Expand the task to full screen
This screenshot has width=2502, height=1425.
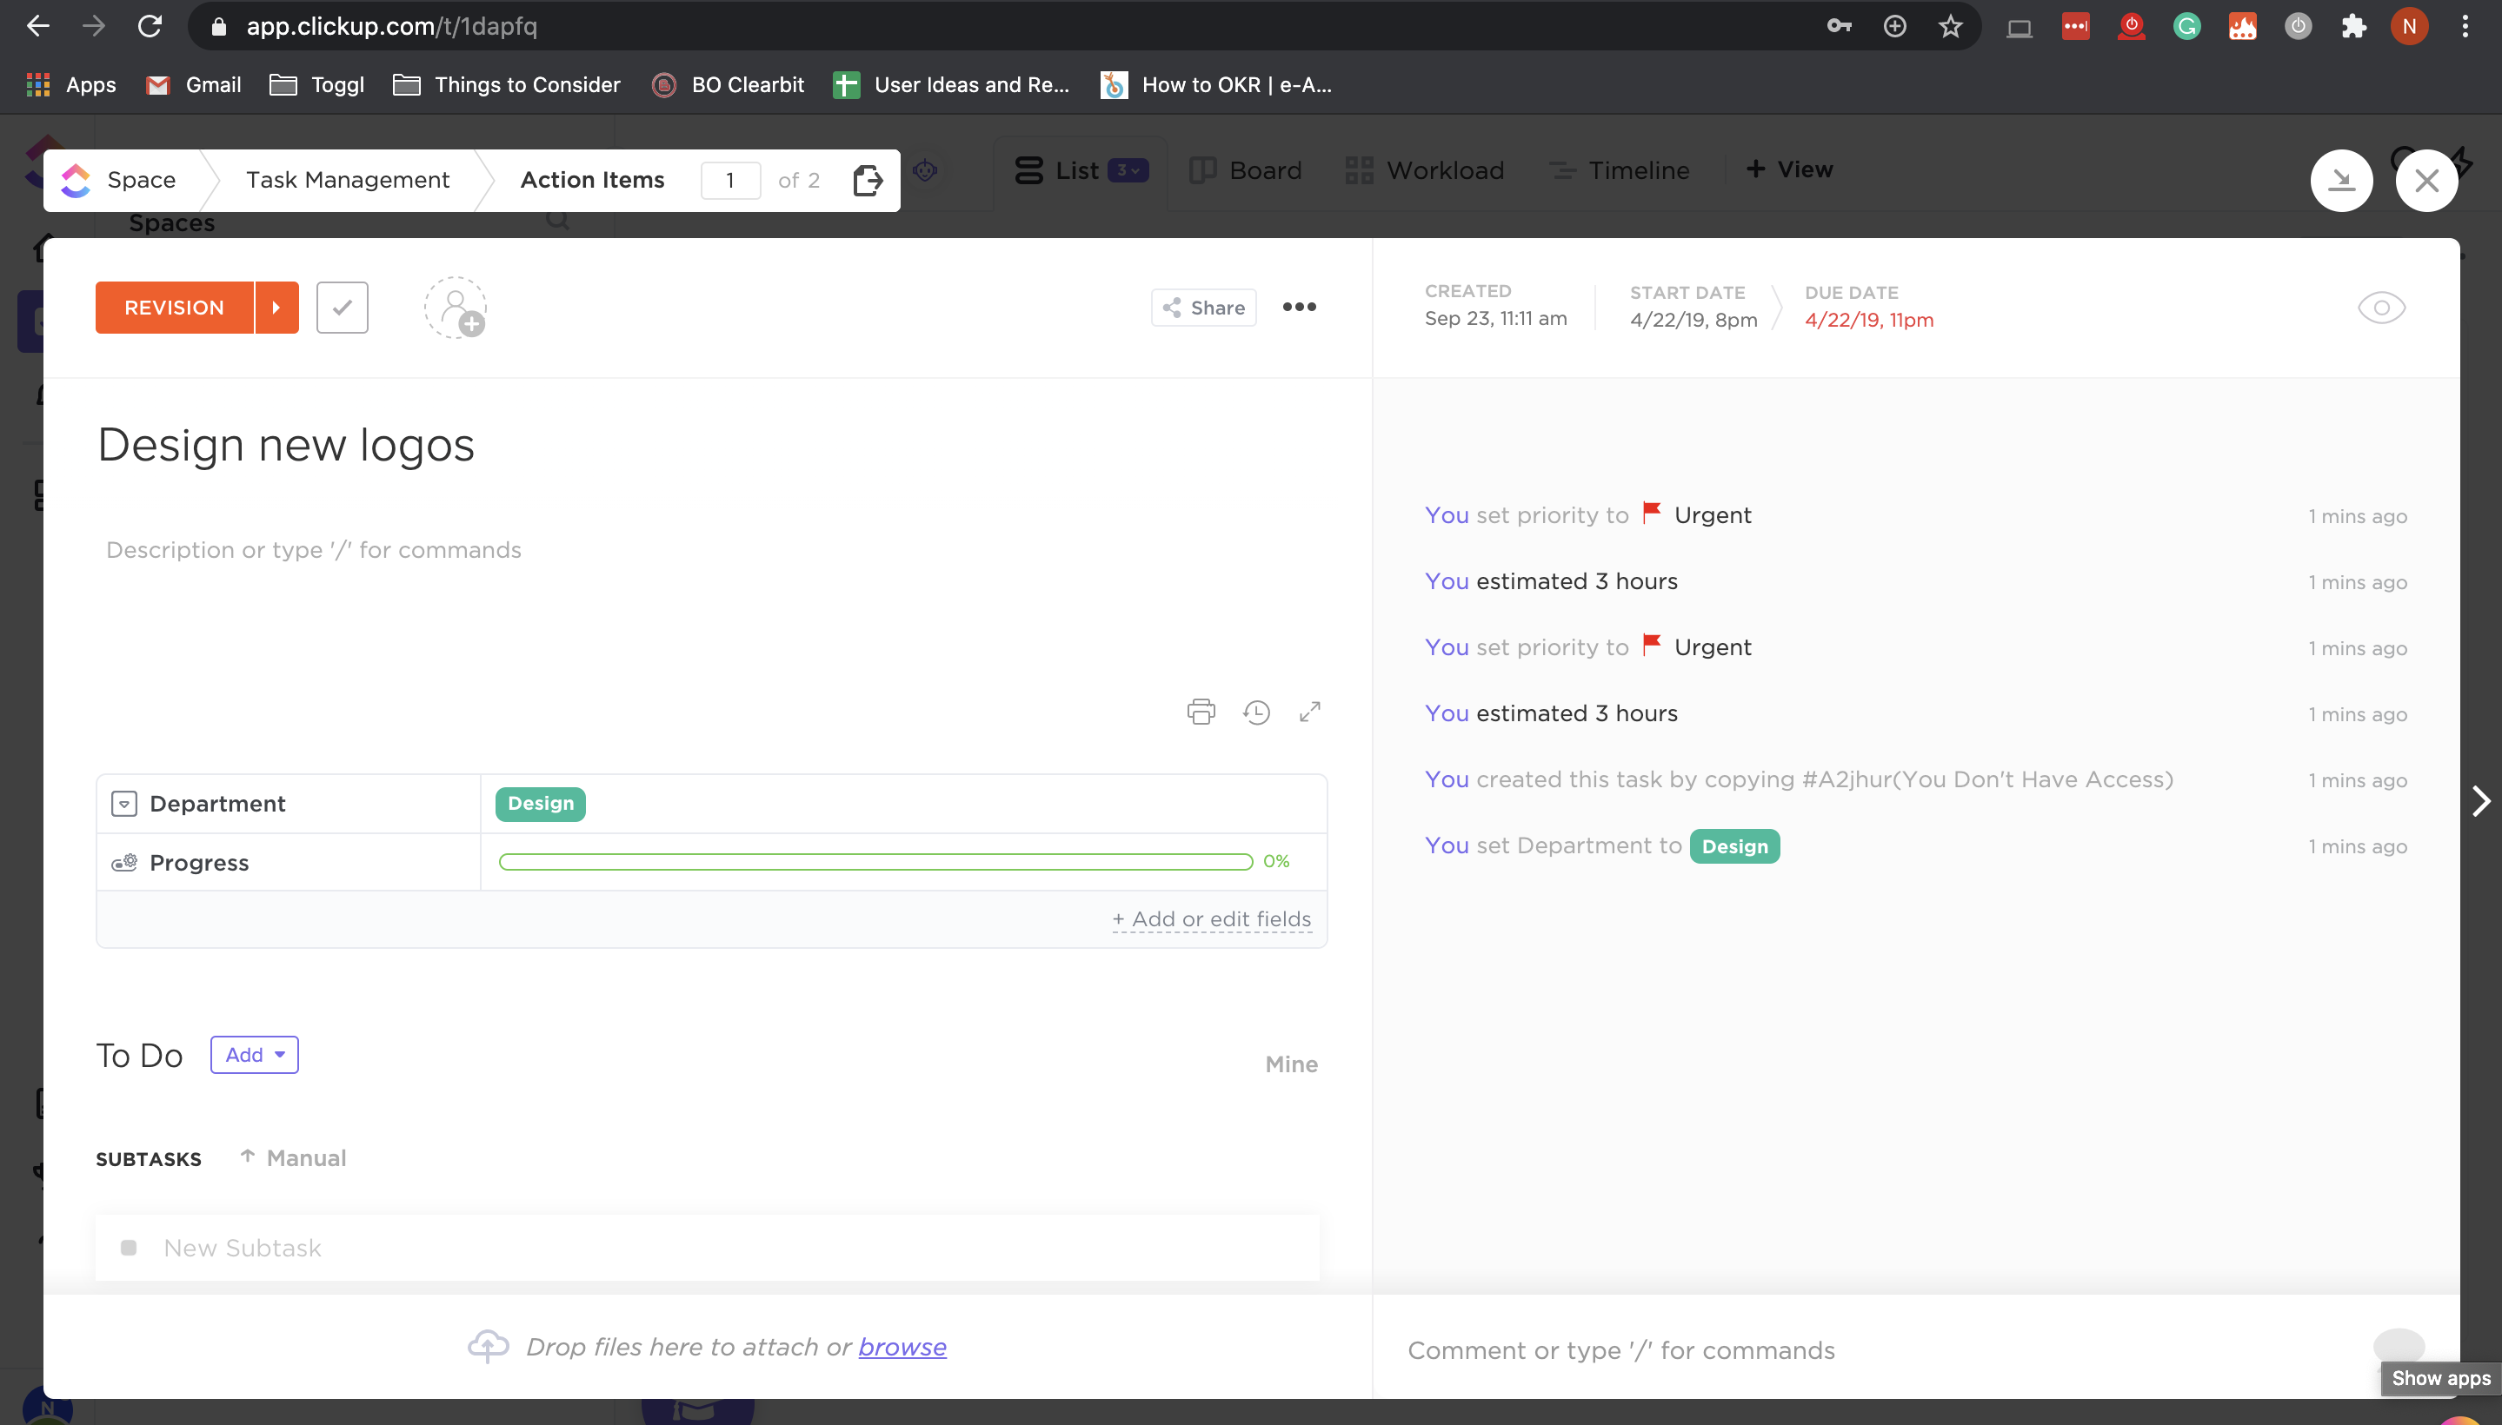1310,712
